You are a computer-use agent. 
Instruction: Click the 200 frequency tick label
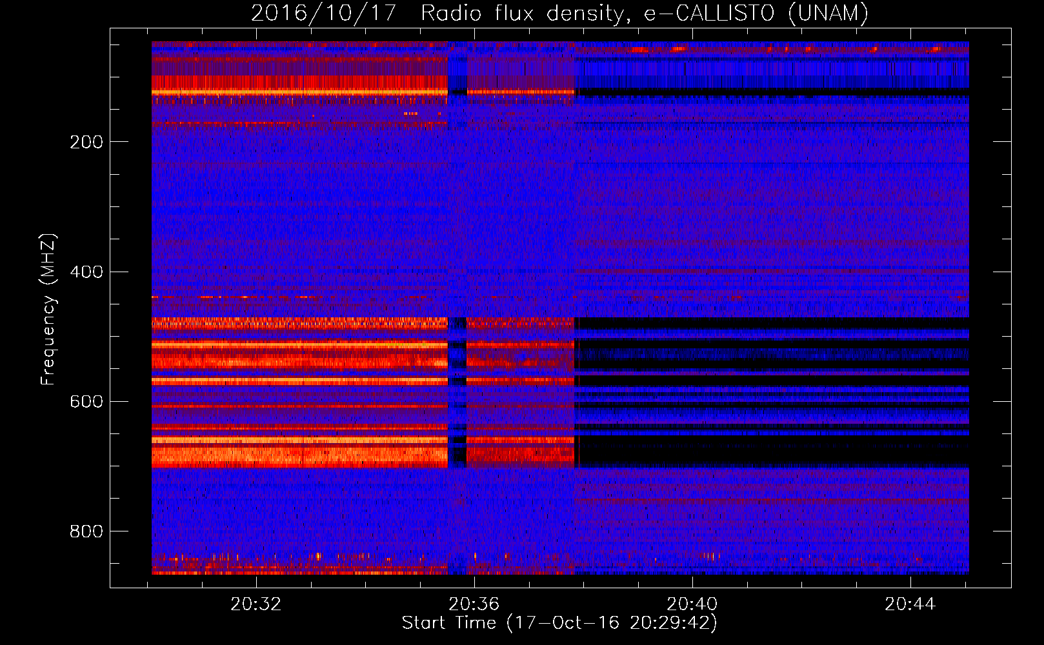click(x=86, y=142)
